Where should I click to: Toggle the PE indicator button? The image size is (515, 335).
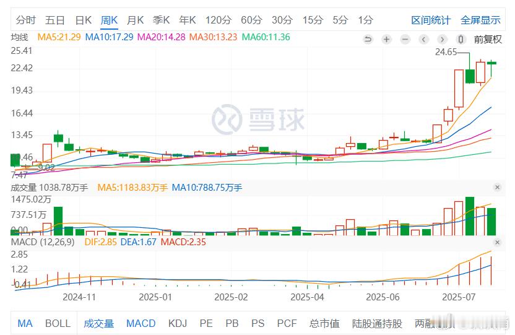click(x=206, y=323)
